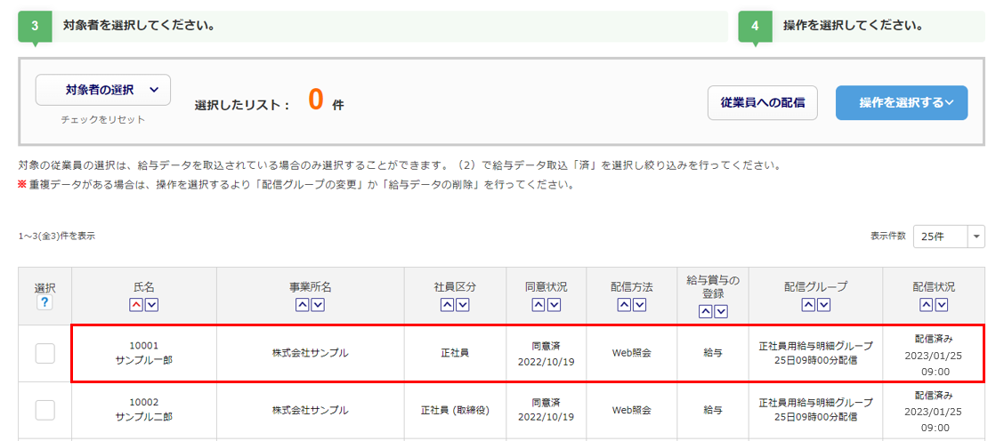
Task: Click Web照会 in サンプル二郎 row
Action: (x=631, y=410)
